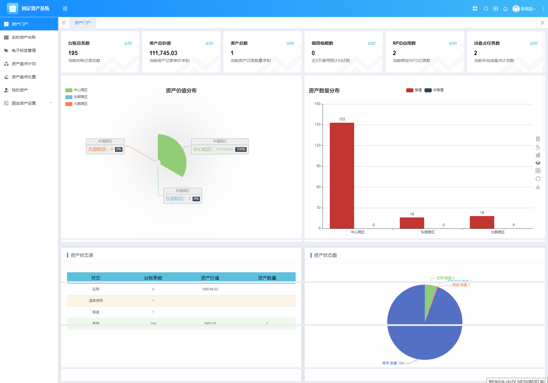
Task: Click the 184 inventory ledger count link
Action: tap(153, 323)
